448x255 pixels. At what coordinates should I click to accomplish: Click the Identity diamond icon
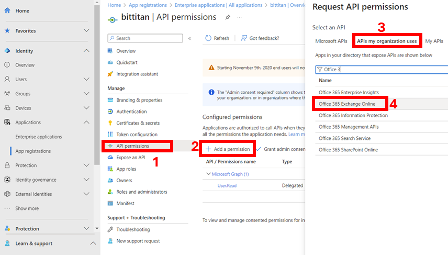(x=7, y=51)
